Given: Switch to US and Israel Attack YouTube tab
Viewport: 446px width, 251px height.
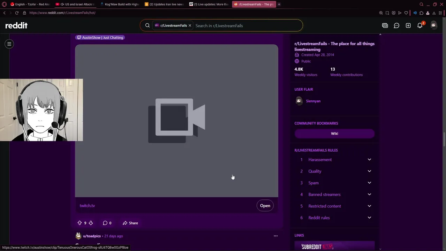Looking at the screenshot, I should (75, 4).
